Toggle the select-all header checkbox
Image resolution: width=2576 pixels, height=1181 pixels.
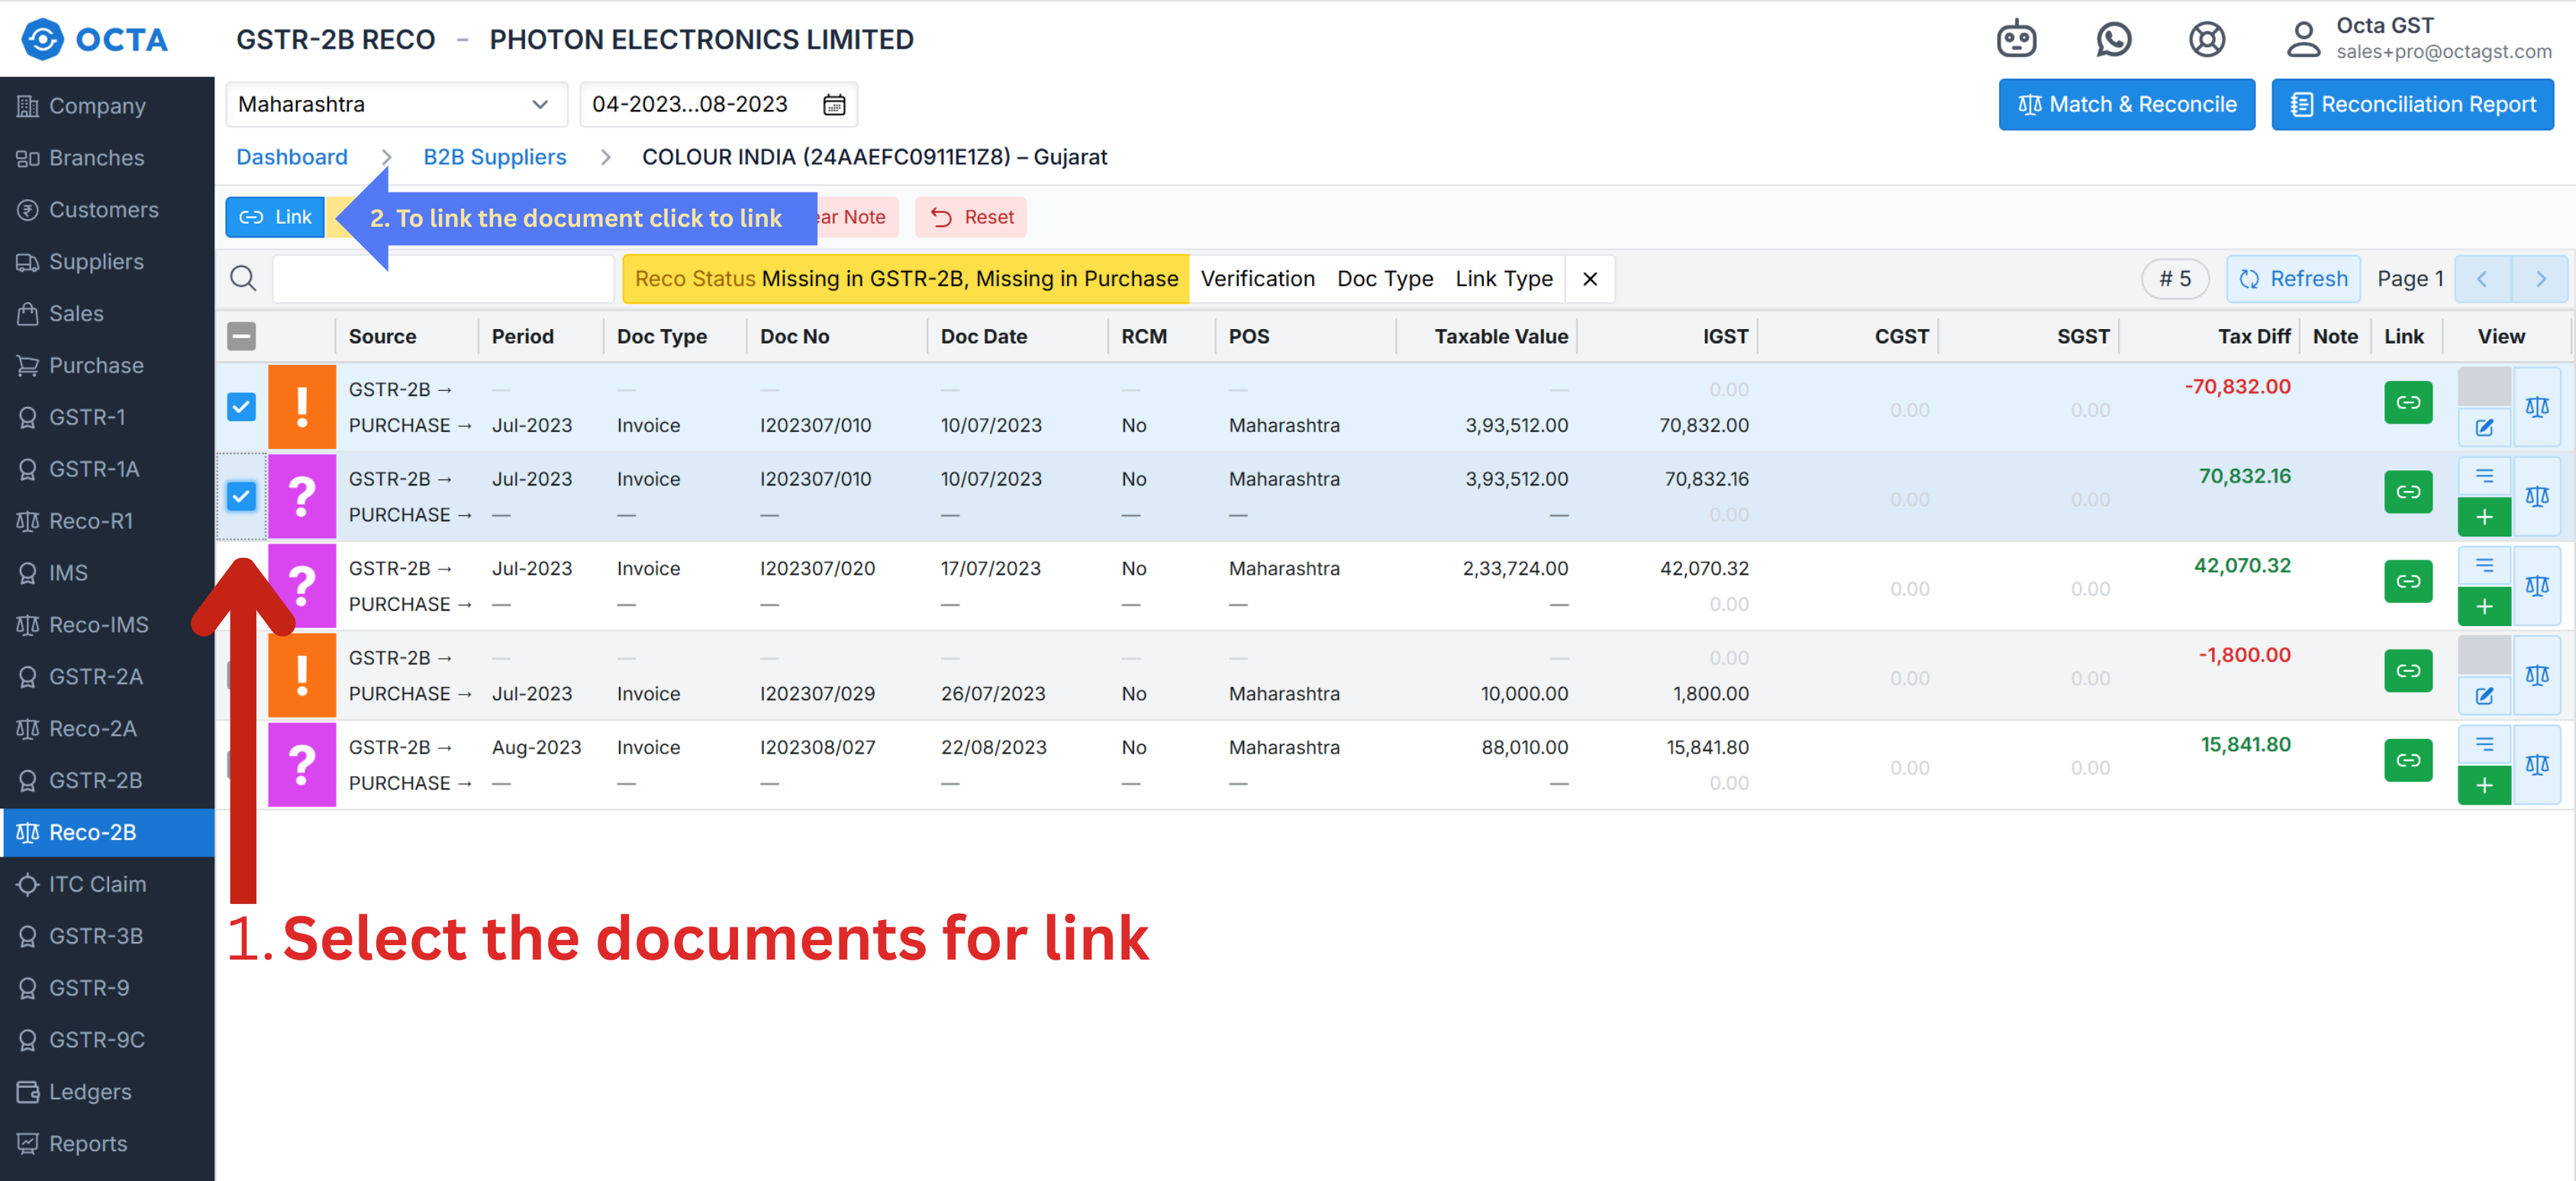click(x=241, y=336)
